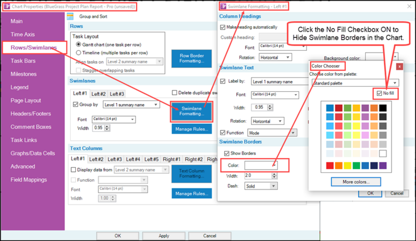Click the Swimlane Formatting button

[191, 111]
